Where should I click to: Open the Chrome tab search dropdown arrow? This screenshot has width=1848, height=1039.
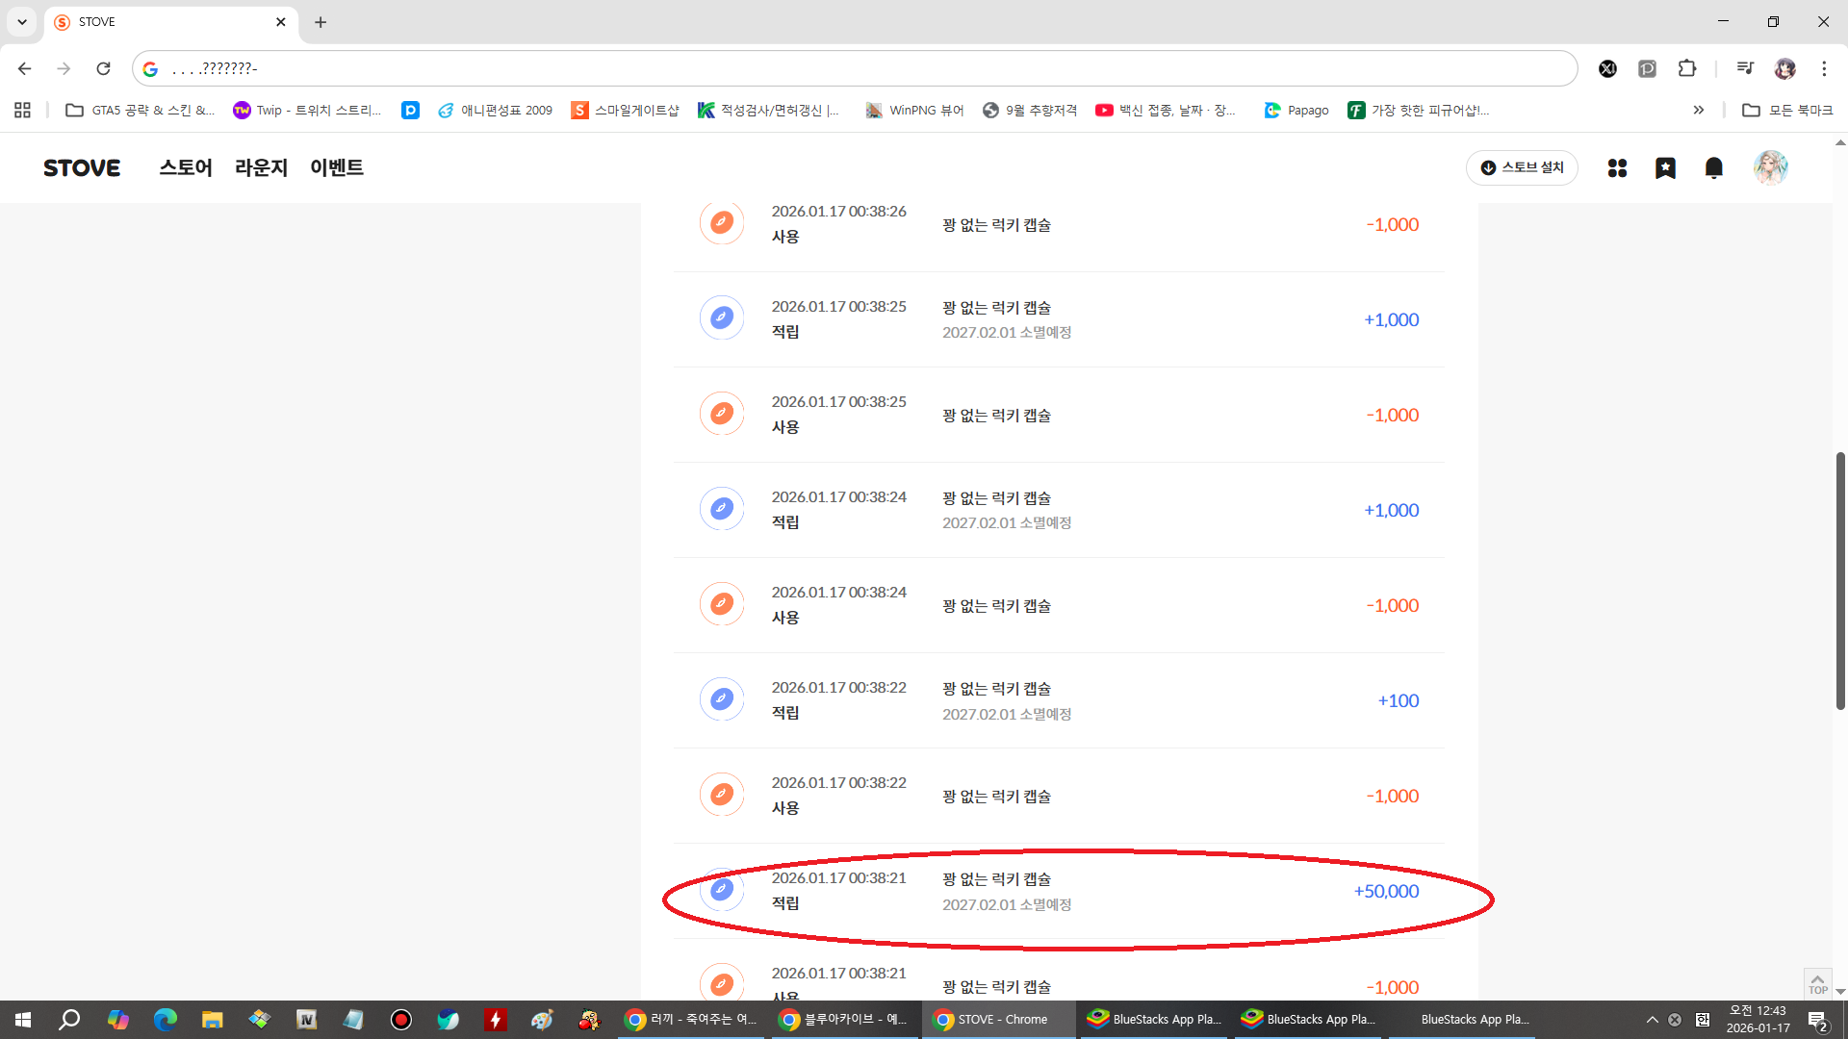pyautogui.click(x=21, y=21)
